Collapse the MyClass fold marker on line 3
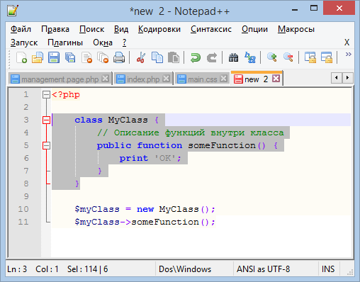Viewport: 360px width, 282px height. tap(46, 120)
